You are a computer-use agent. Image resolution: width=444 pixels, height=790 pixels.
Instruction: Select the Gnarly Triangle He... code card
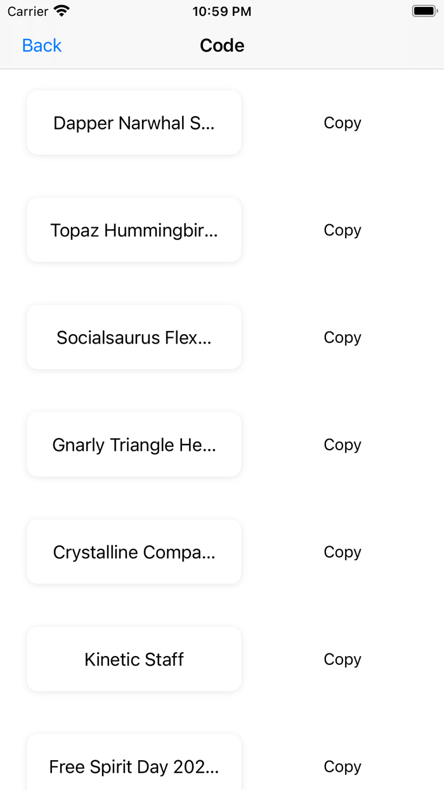tap(133, 445)
